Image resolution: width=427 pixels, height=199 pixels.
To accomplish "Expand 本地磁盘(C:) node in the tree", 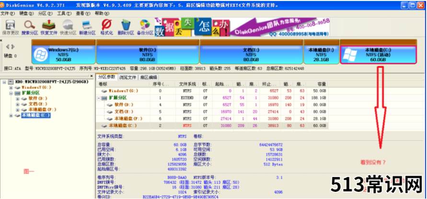I will [x=11, y=116].
